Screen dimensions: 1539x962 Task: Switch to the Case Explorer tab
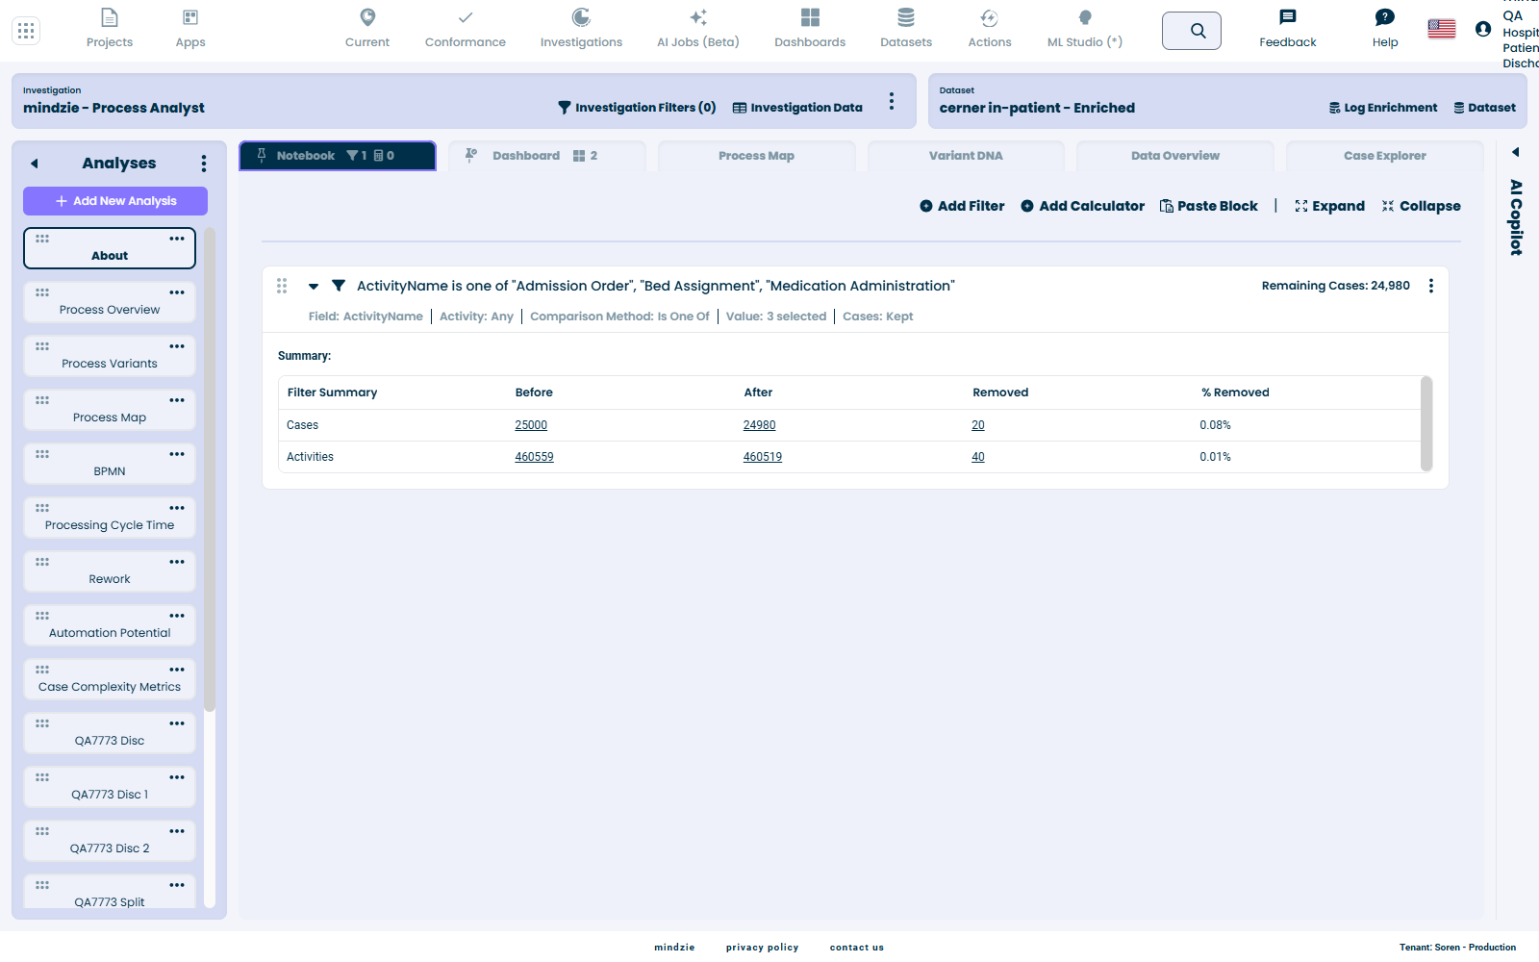click(1385, 156)
